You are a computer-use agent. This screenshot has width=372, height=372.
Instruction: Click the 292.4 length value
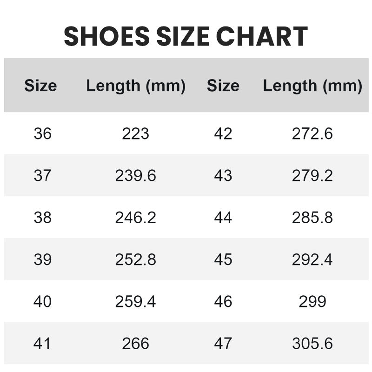coord(312,259)
